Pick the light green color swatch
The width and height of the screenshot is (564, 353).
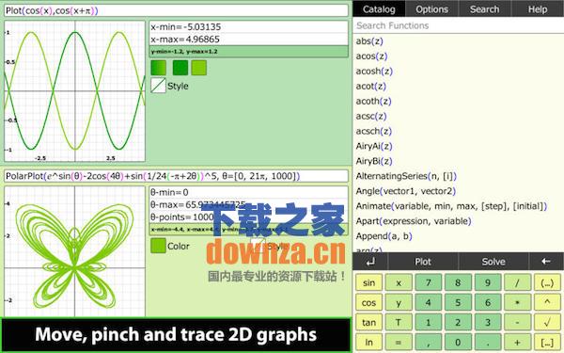199,68
